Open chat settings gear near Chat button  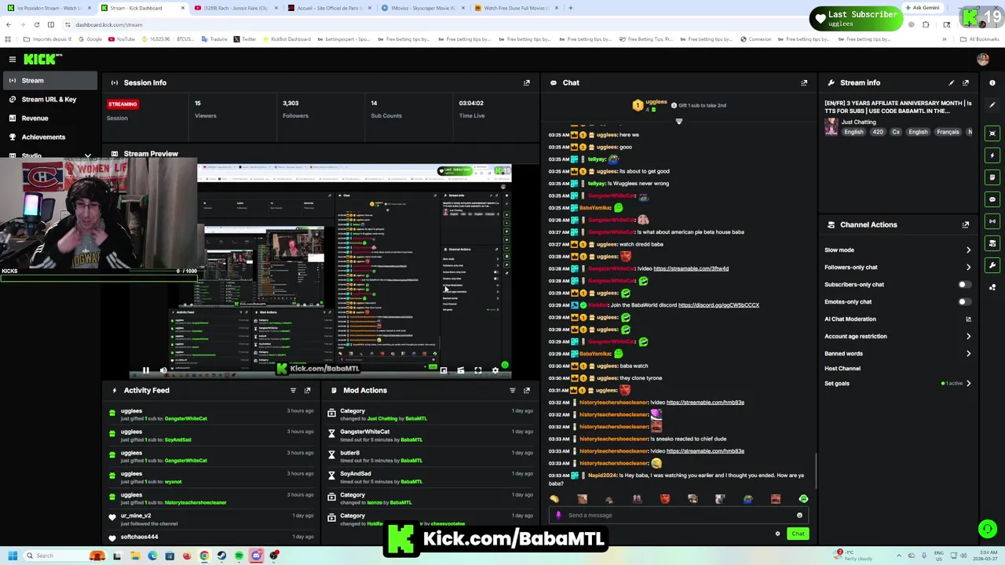pos(777,534)
